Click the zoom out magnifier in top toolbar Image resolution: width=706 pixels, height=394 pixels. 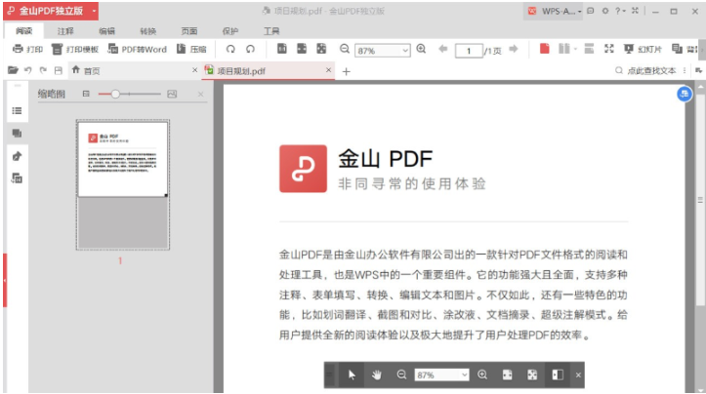click(x=345, y=49)
